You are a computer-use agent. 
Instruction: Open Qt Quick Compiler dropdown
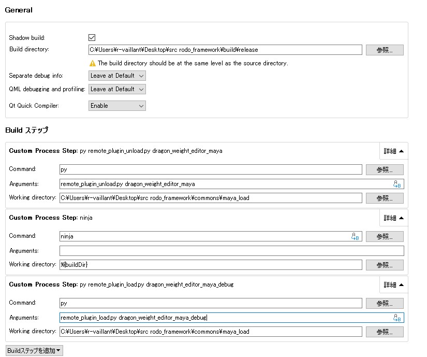117,106
